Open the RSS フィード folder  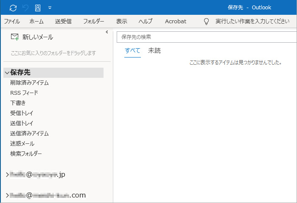pyautogui.click(x=24, y=93)
